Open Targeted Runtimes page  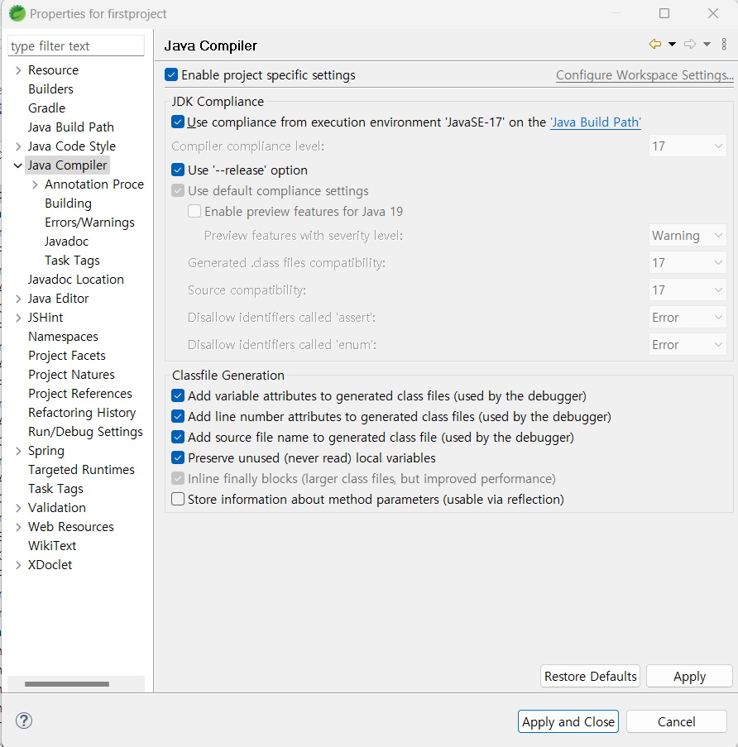(81, 470)
